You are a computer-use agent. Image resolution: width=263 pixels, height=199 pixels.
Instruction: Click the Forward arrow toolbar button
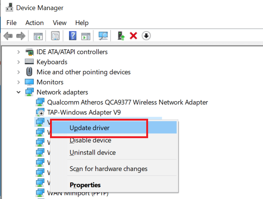[x=21, y=36]
